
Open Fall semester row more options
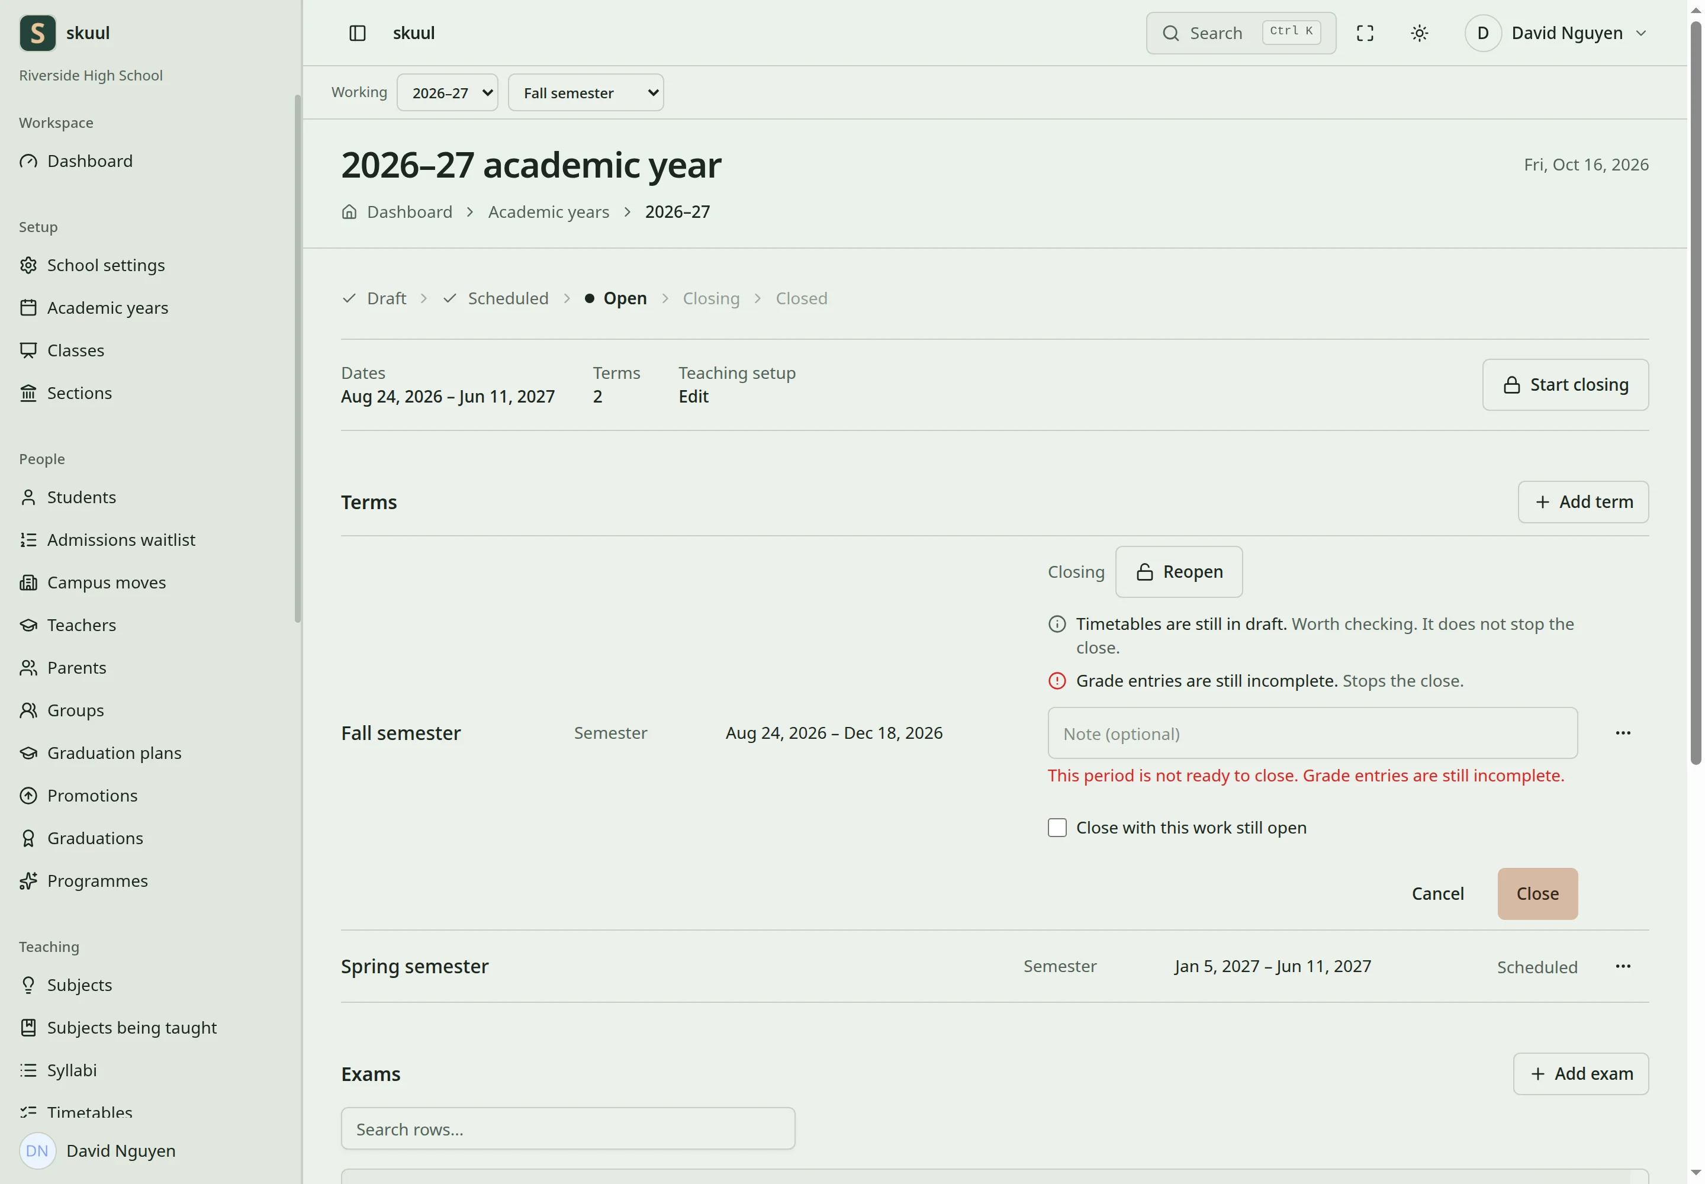pos(1623,733)
